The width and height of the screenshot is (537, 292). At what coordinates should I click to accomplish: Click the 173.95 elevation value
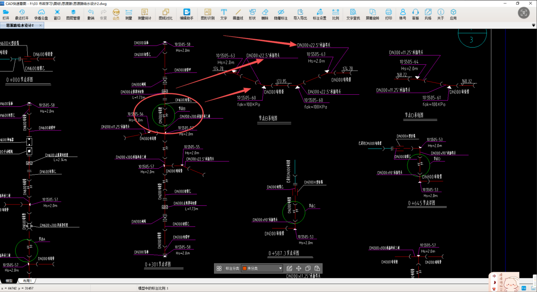click(x=281, y=81)
